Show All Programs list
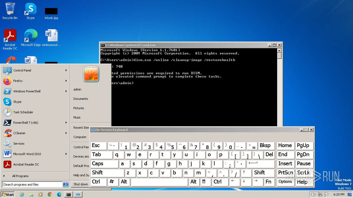Viewport: 353px width, 198px height. pyautogui.click(x=35, y=176)
